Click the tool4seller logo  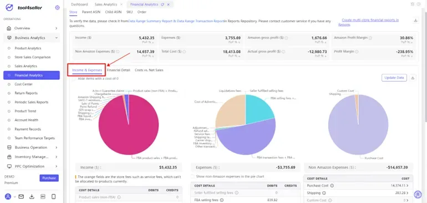point(24,8)
